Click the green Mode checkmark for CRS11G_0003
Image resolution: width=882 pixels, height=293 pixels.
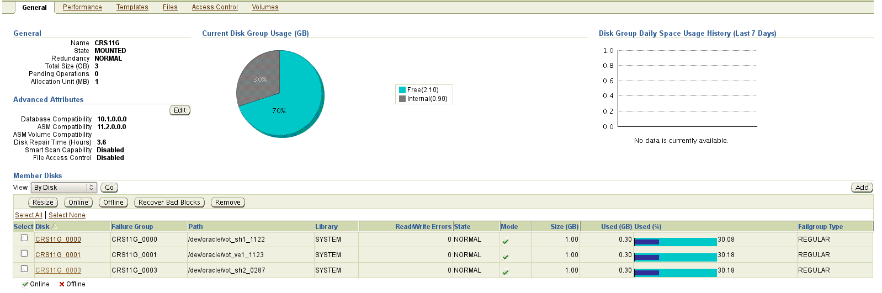pos(505,272)
